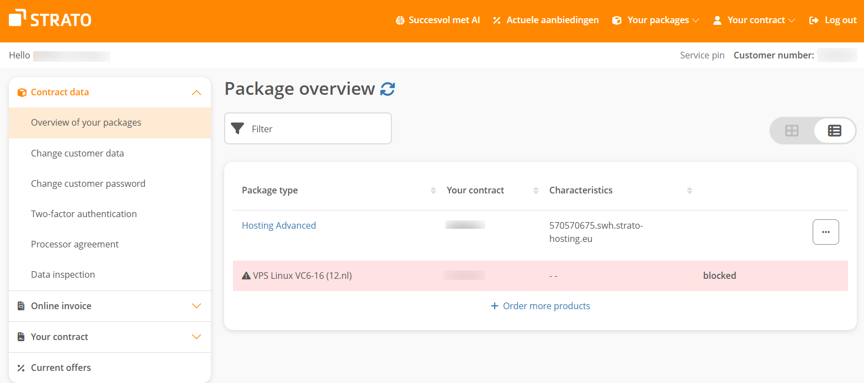Screen dimensions: 864x383
Task: Click the percent icon beside Current offers
Action: pos(21,368)
